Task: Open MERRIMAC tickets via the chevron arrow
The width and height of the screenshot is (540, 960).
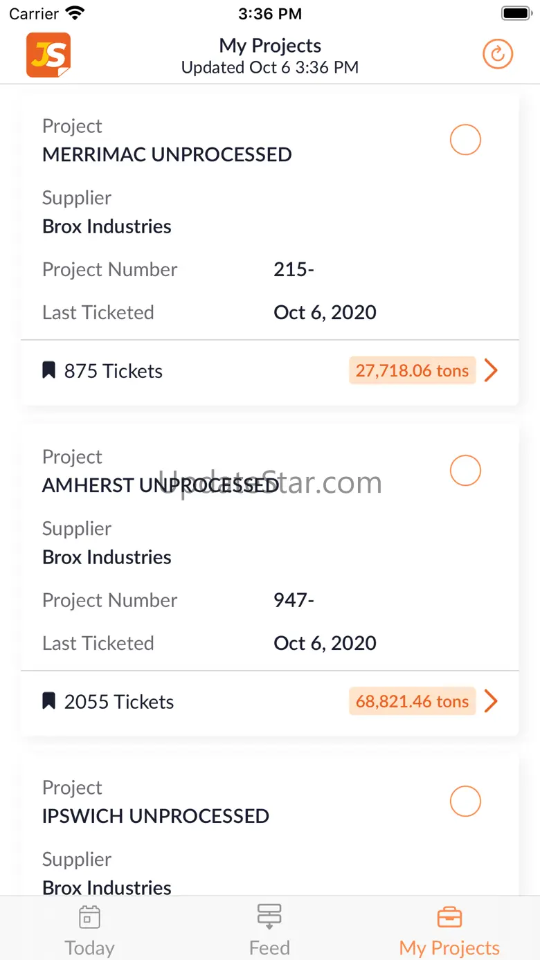Action: coord(491,370)
